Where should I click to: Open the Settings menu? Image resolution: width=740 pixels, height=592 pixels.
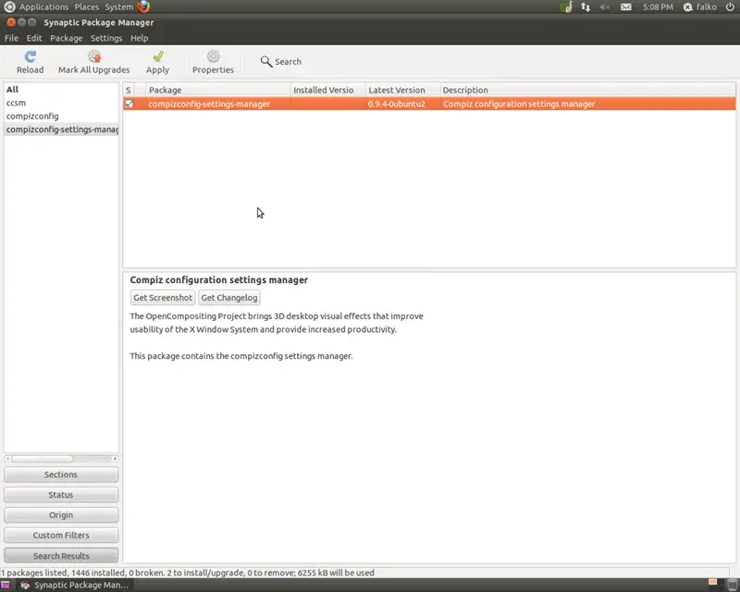106,38
